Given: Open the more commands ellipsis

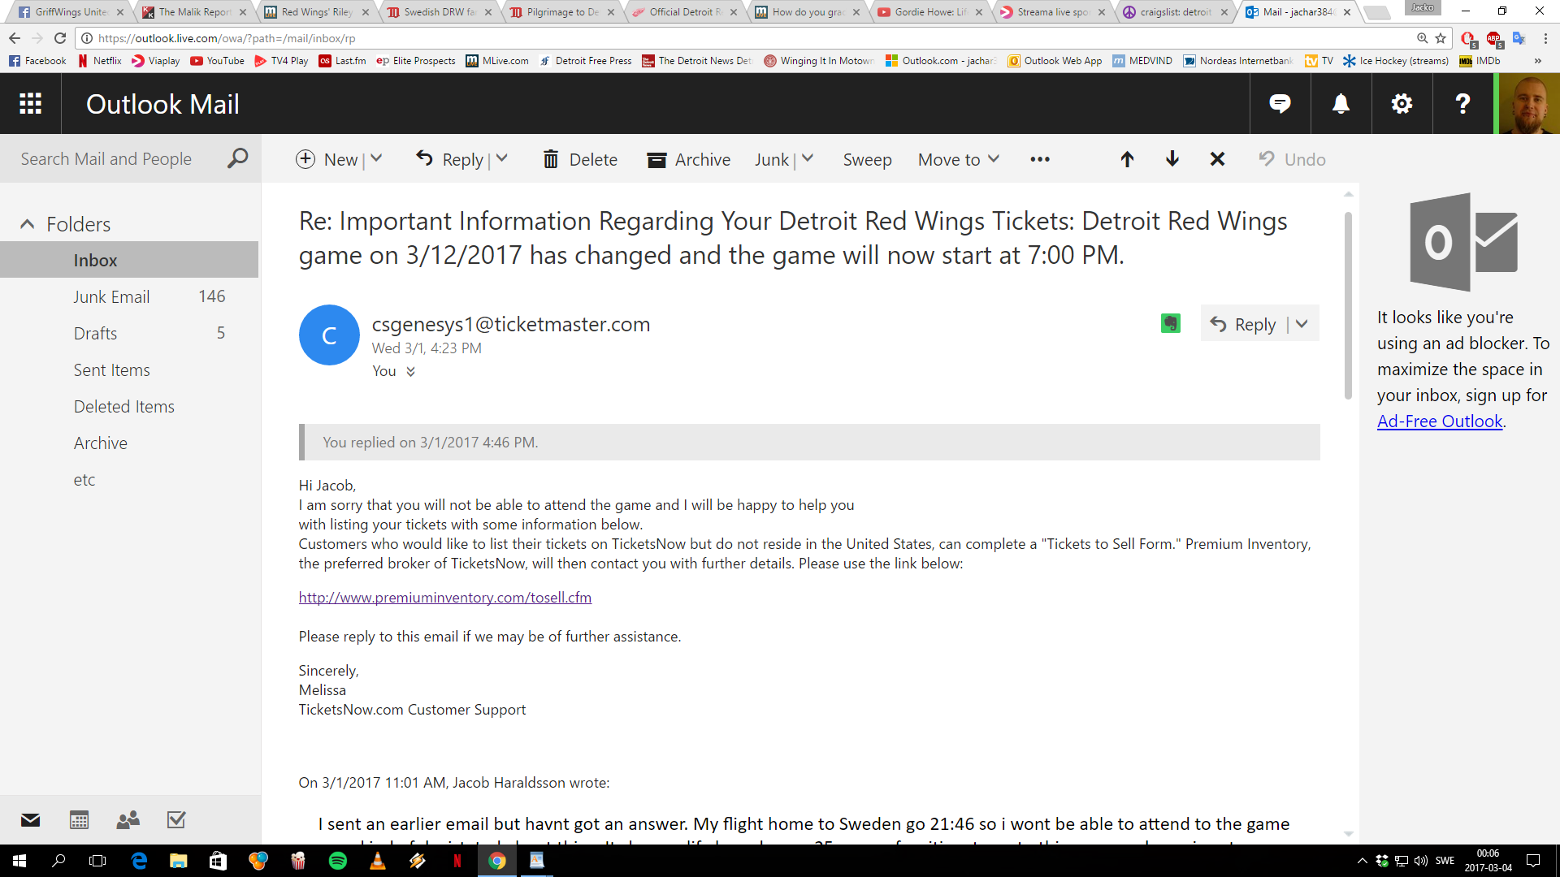Looking at the screenshot, I should pos(1040,159).
